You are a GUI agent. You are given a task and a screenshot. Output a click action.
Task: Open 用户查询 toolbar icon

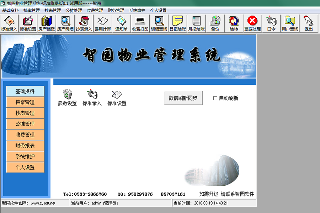[290, 24]
